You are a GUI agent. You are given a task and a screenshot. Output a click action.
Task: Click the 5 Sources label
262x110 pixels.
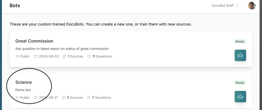pyautogui.click(x=75, y=97)
